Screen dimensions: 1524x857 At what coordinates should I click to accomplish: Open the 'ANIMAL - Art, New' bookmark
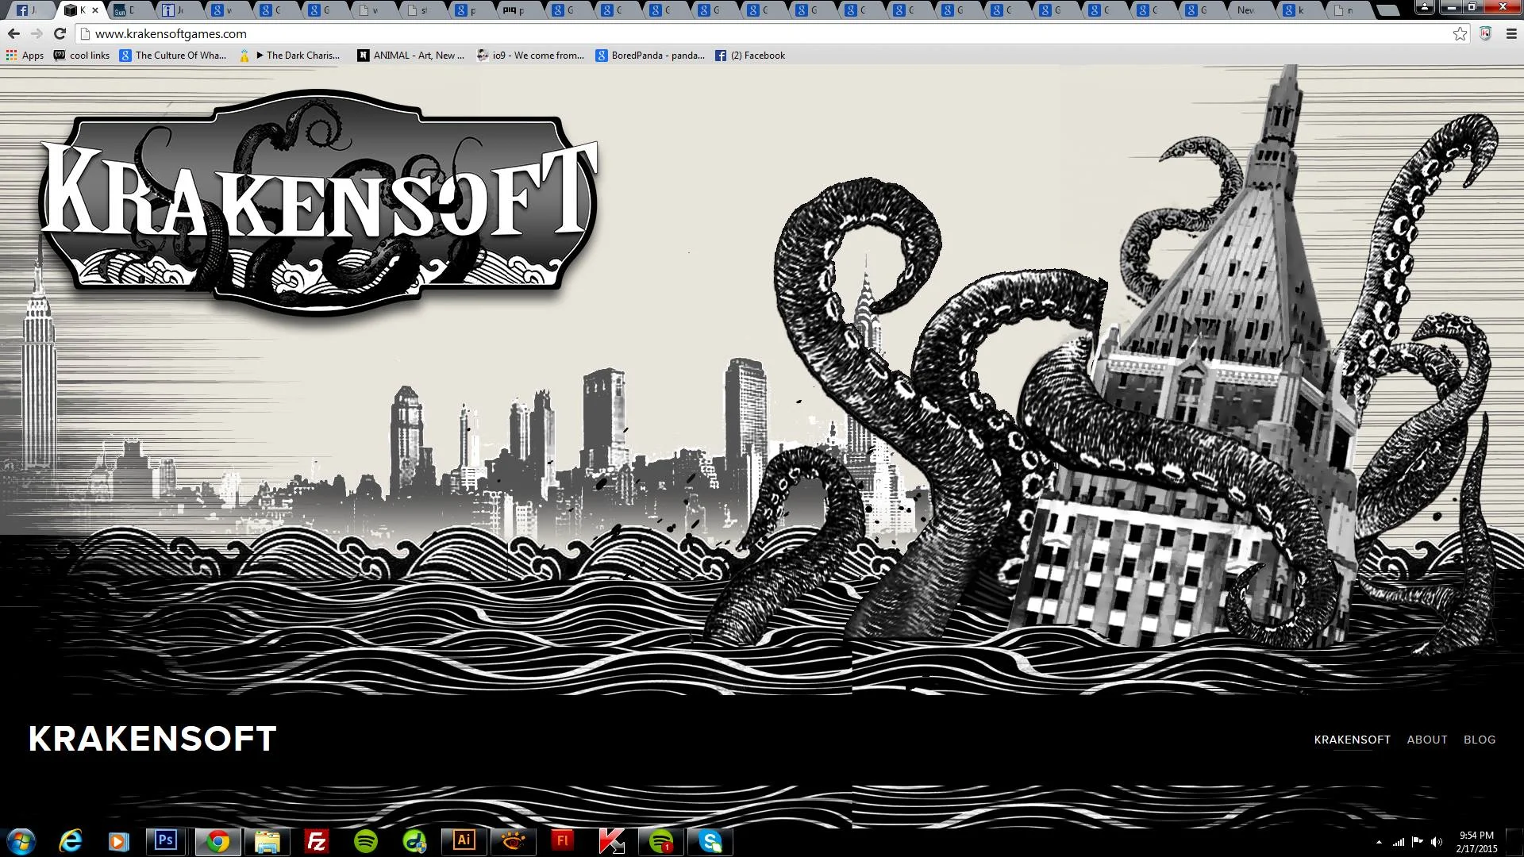click(411, 56)
